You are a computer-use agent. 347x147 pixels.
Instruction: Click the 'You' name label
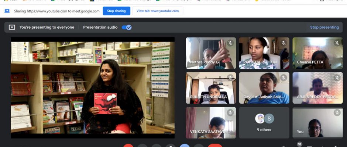300,132
